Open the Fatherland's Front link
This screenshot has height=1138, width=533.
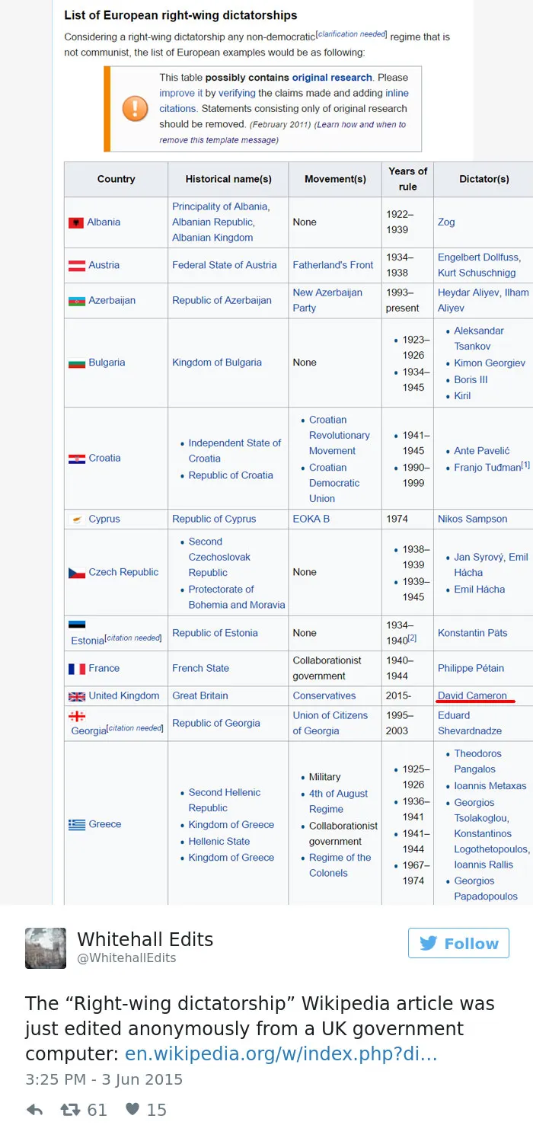click(333, 265)
